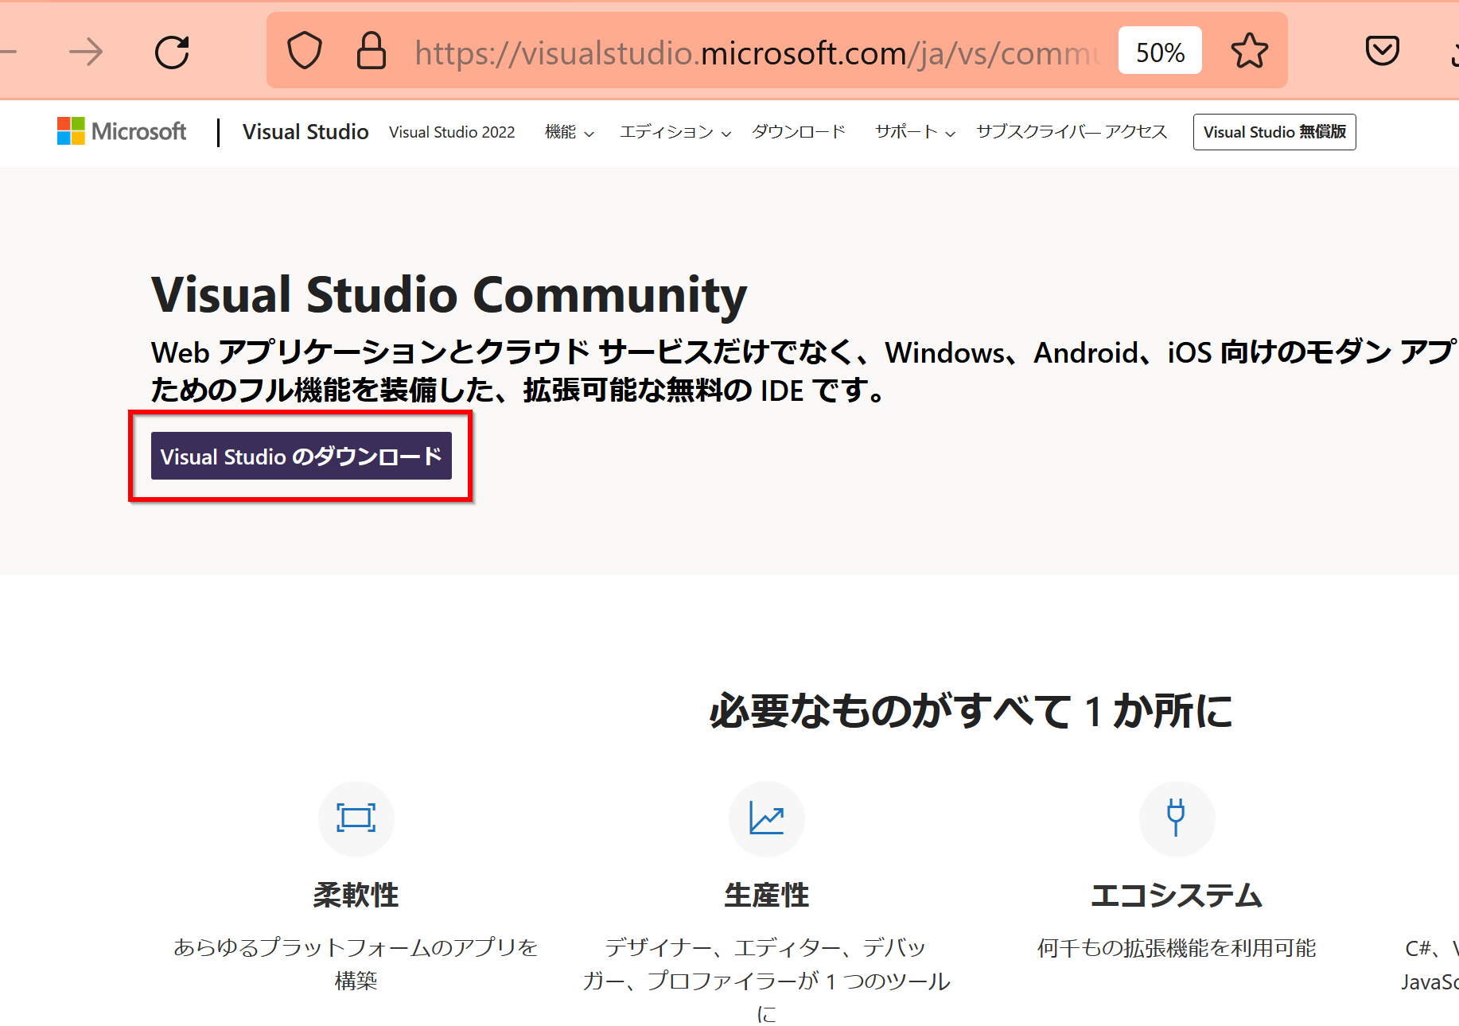Expand the エディション dropdown menu
Screen dimensions: 1459x1026
675,132
